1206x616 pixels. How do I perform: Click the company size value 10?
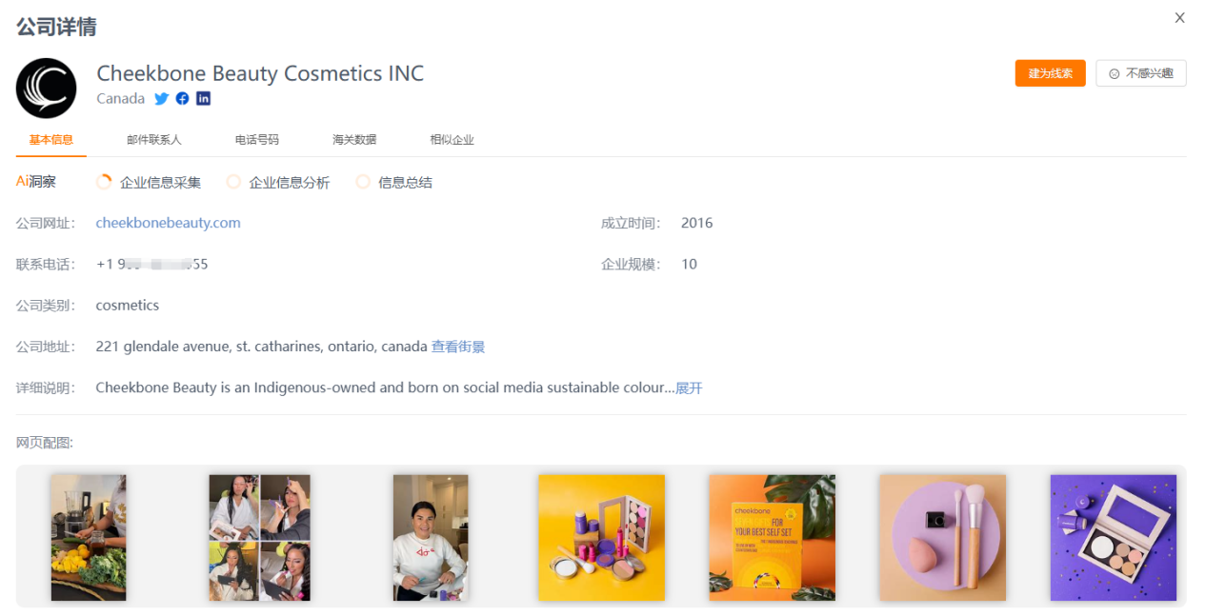pyautogui.click(x=689, y=264)
